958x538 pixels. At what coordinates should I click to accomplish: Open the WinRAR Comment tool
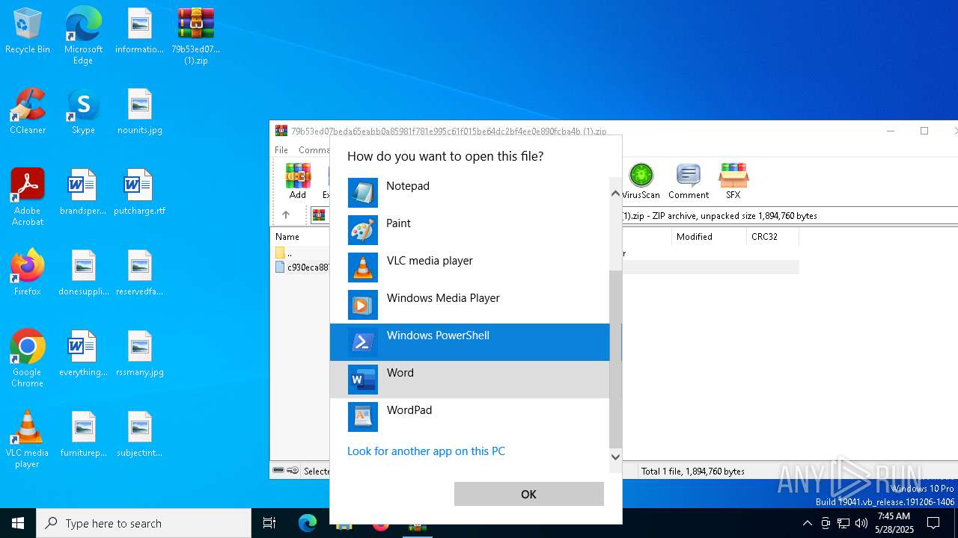point(689,182)
